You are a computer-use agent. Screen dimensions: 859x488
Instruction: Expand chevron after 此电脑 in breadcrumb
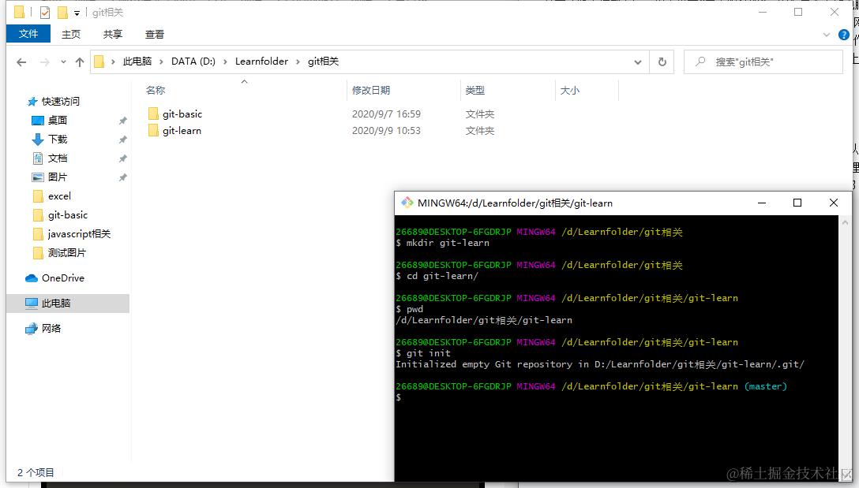161,61
